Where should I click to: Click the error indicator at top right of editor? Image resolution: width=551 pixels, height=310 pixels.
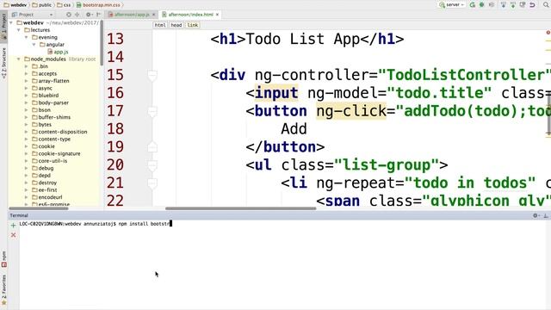point(548,33)
